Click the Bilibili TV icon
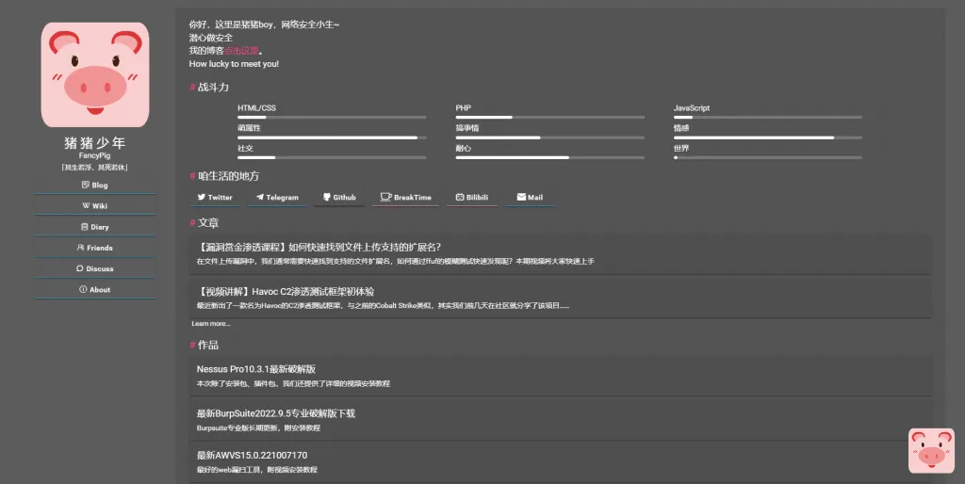The width and height of the screenshot is (965, 484). coord(460,198)
